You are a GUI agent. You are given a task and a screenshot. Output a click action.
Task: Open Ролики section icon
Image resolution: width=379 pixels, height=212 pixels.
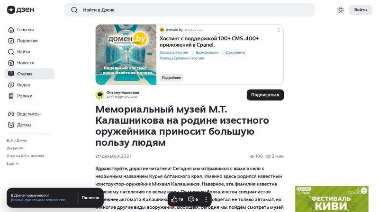point(12,96)
